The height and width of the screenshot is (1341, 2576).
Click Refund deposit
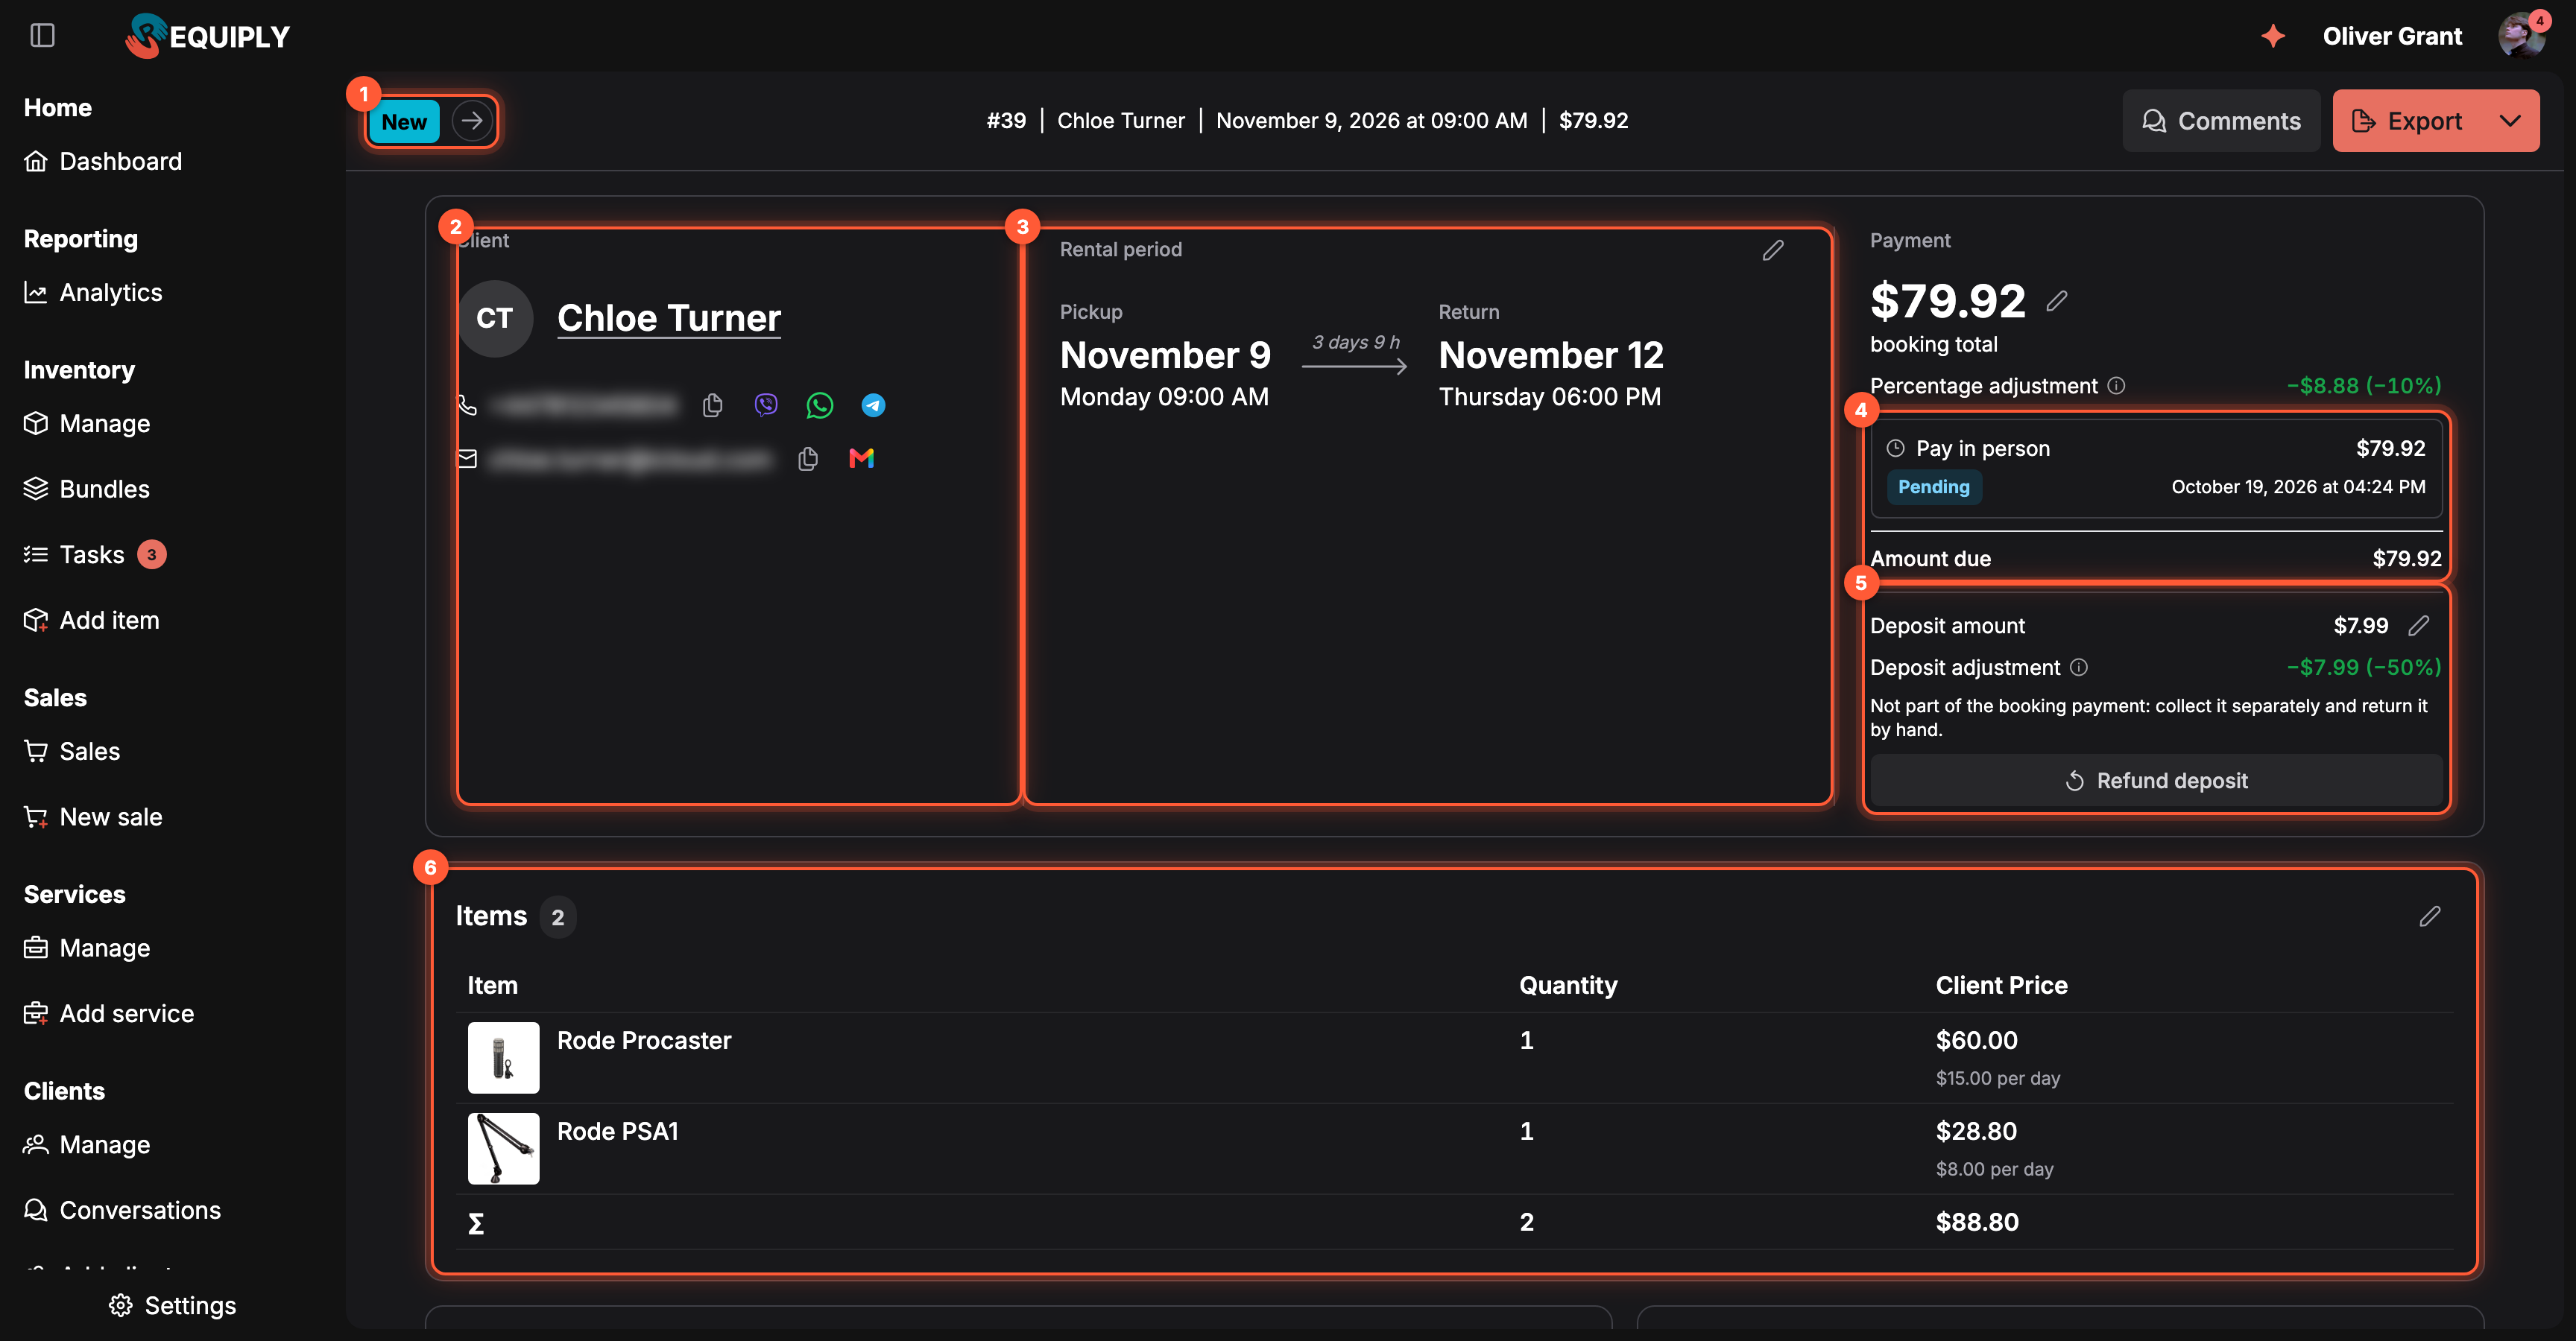(x=2155, y=781)
